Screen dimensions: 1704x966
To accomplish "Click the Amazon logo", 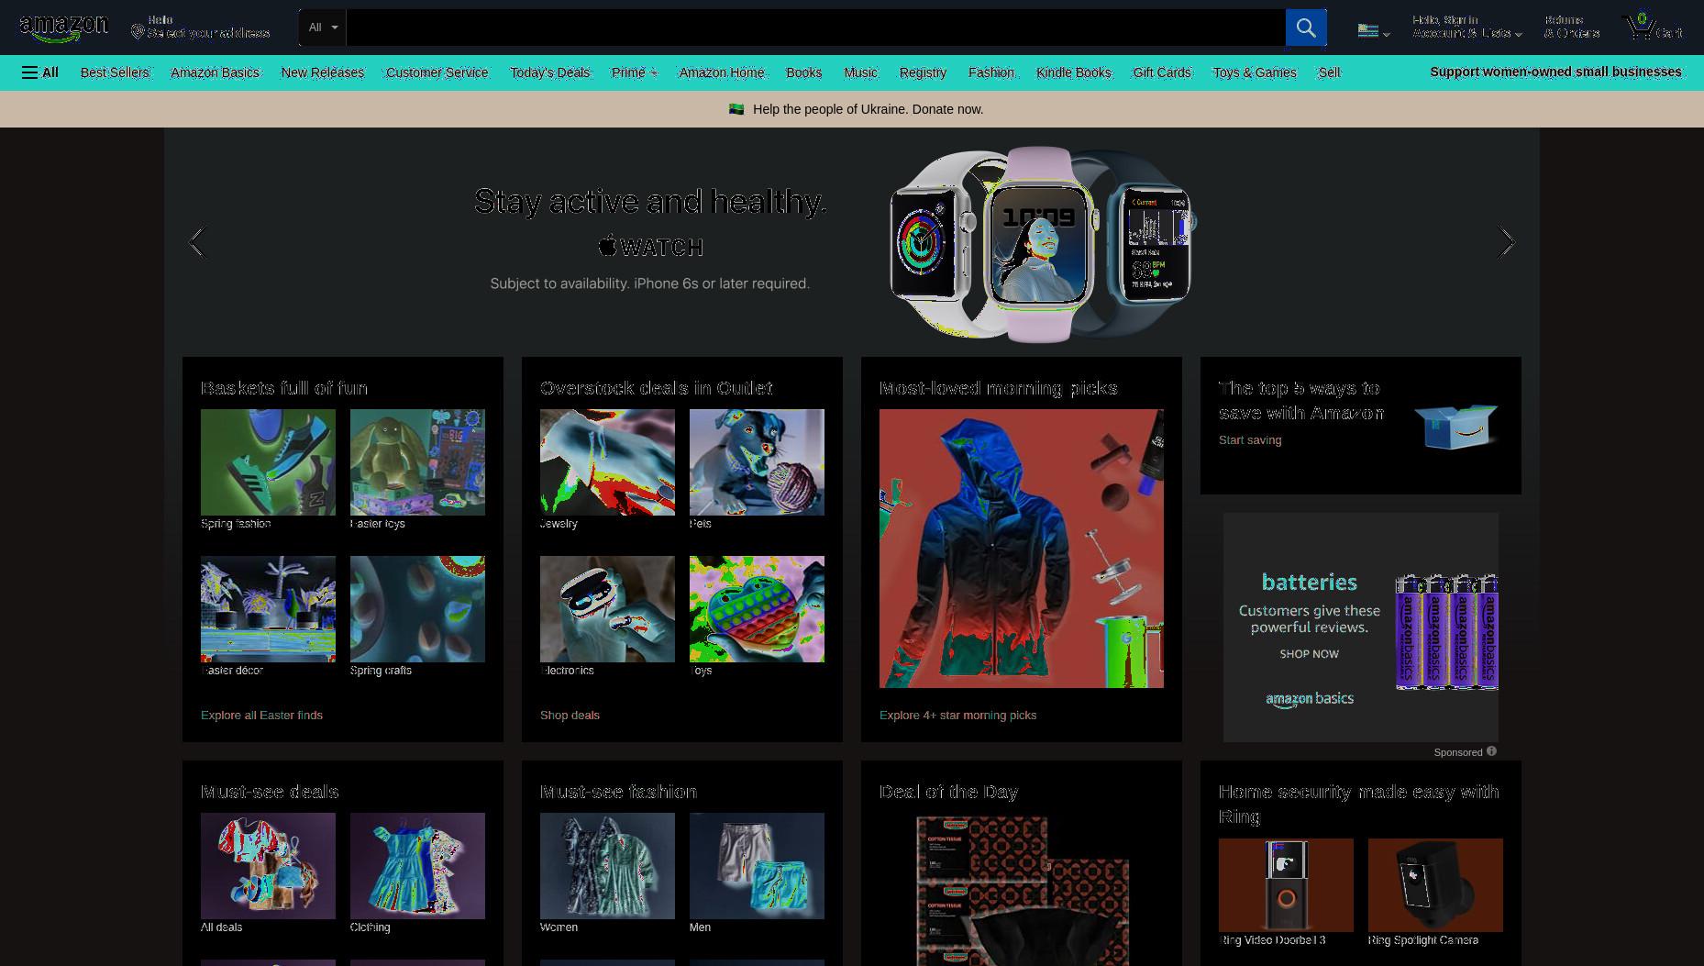I will point(63,28).
